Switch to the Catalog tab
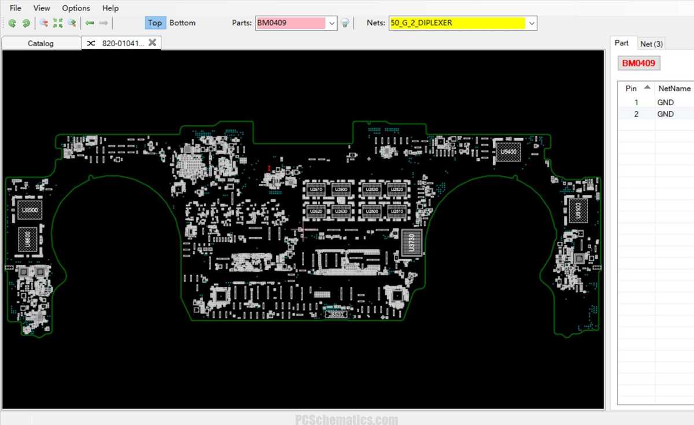 [40, 43]
